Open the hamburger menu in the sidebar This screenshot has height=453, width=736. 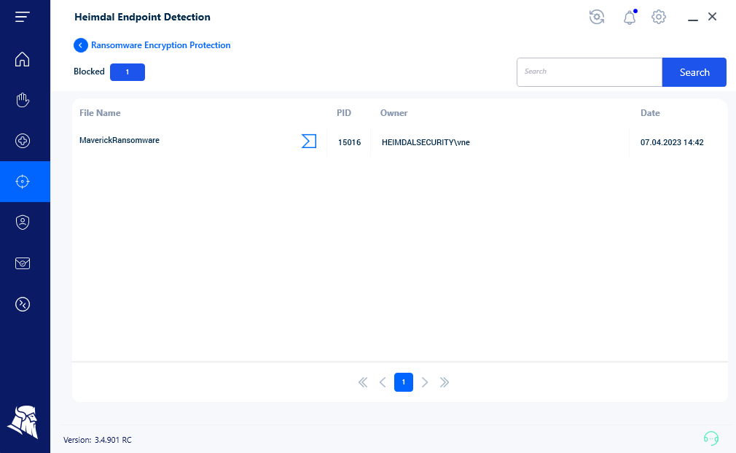pyautogui.click(x=22, y=17)
